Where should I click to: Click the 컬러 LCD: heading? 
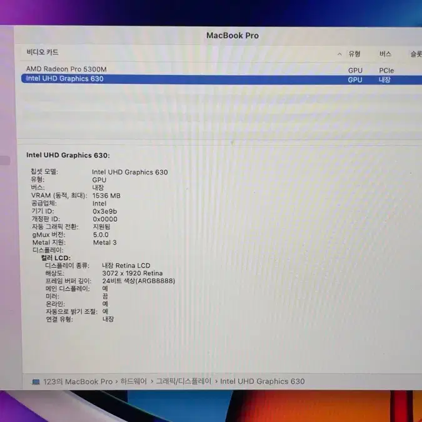[56, 258]
